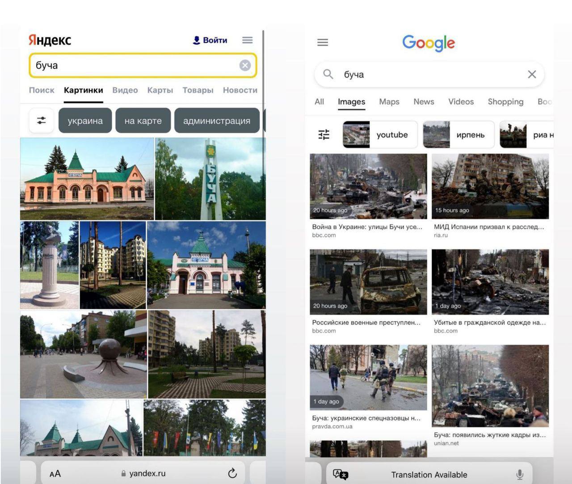Open the Yandex hamburger menu
The height and width of the screenshot is (484, 572).
point(247,40)
